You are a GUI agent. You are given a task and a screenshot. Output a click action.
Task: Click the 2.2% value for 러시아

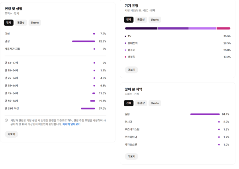click(226, 122)
